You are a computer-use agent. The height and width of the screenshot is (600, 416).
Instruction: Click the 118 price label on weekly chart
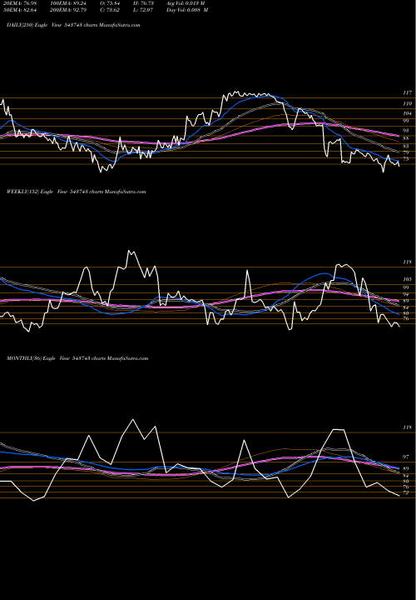pyautogui.click(x=407, y=262)
